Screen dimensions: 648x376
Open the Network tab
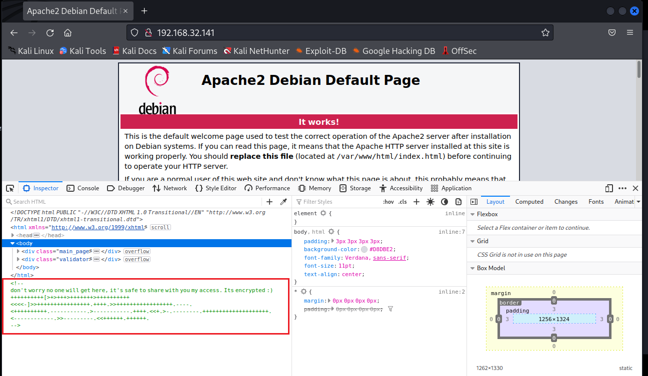pyautogui.click(x=169, y=188)
